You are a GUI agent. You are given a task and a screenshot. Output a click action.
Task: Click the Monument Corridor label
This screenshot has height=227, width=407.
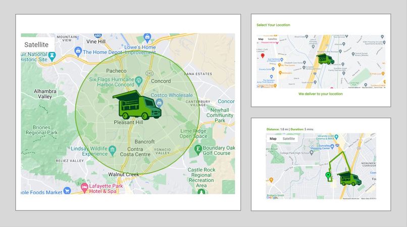pos(369,165)
